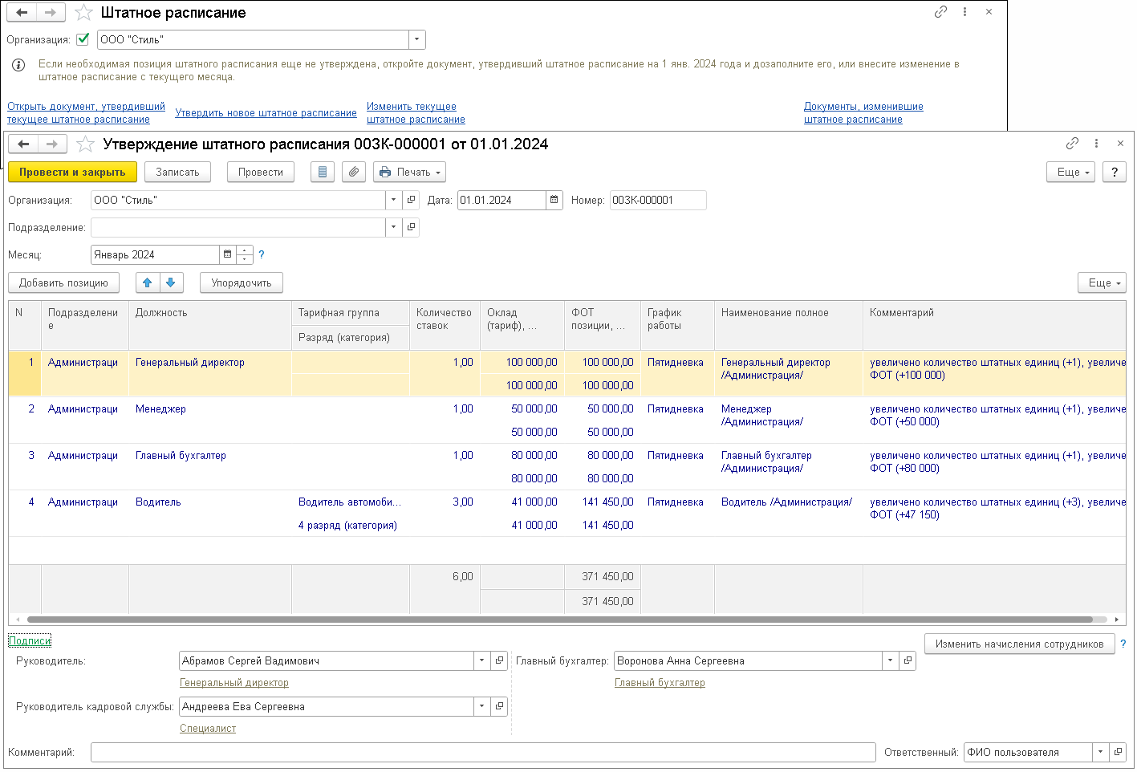Move position down with arrow icon

171,283
